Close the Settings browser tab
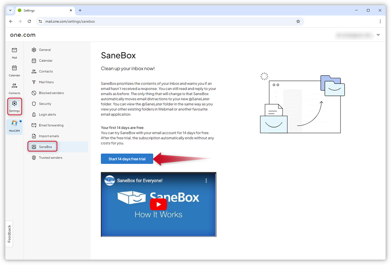The height and width of the screenshot is (265, 391). [71, 11]
